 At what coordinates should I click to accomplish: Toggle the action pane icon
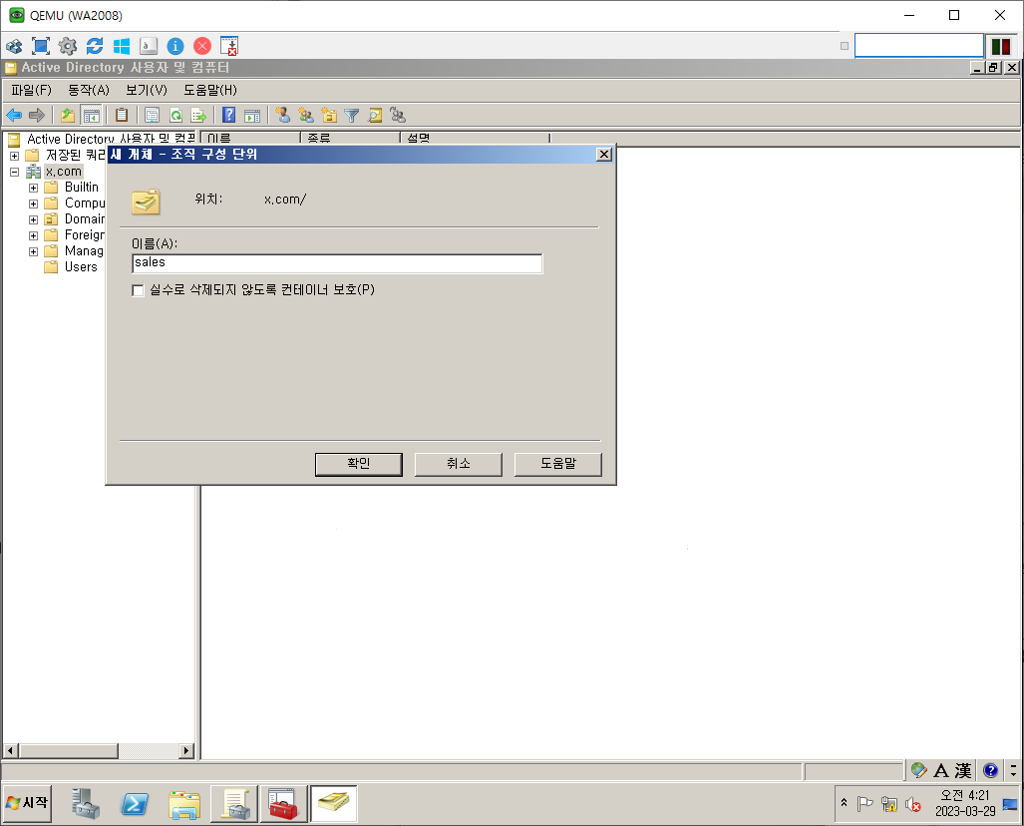pyautogui.click(x=252, y=116)
